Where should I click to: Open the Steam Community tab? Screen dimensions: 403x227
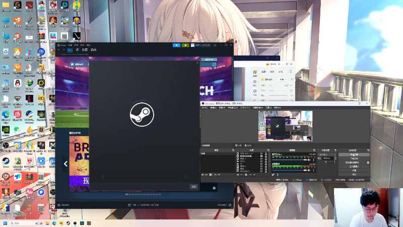(x=85, y=49)
